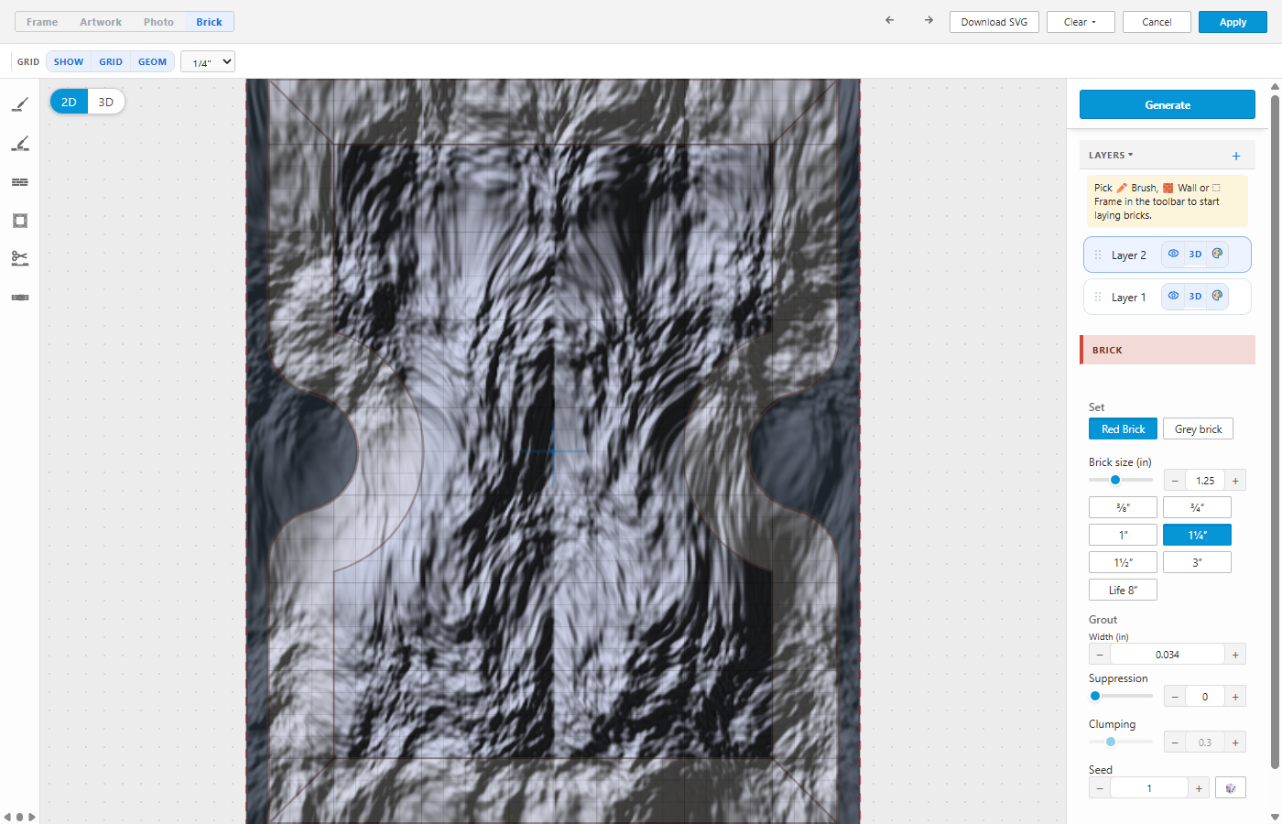Open the color palette for Layer 2
This screenshot has height=824, width=1282.
tap(1217, 254)
